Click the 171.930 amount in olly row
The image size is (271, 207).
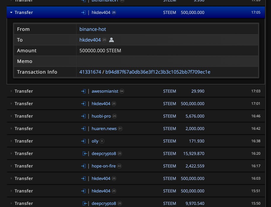click(x=197, y=141)
